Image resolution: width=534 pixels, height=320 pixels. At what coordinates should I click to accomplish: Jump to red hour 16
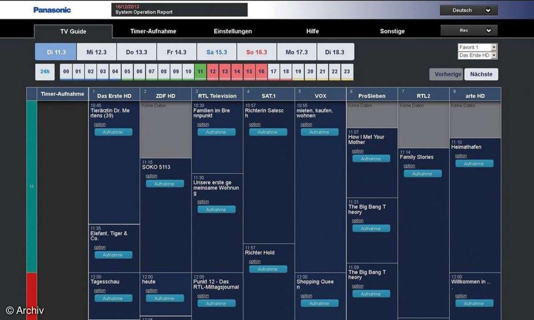(261, 72)
